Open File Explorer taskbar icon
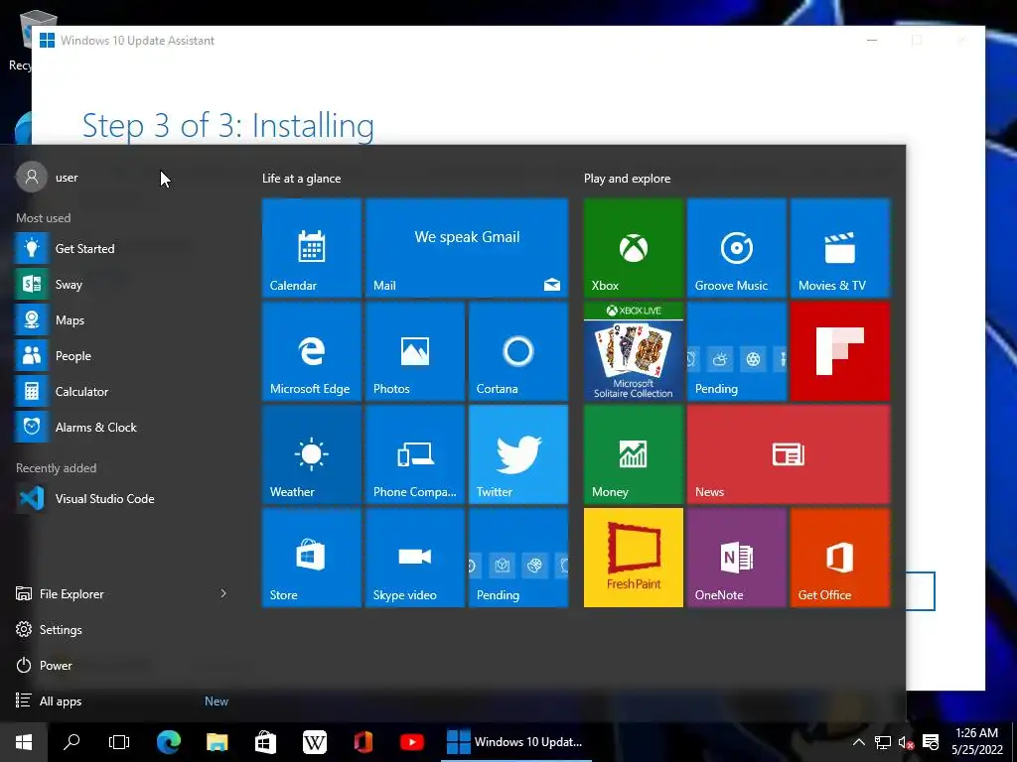 click(x=218, y=742)
